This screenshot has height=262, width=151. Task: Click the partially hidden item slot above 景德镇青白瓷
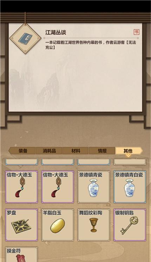(130, 162)
